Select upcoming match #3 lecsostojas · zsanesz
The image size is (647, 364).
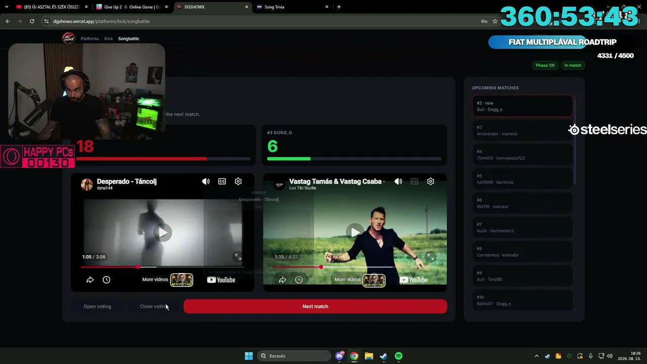(x=523, y=130)
